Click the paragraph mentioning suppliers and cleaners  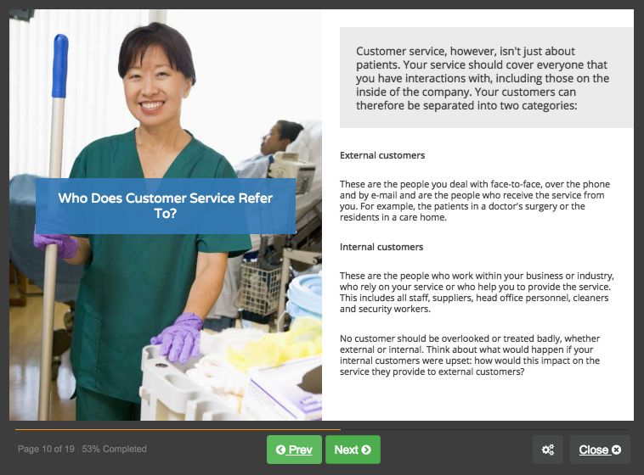click(477, 292)
